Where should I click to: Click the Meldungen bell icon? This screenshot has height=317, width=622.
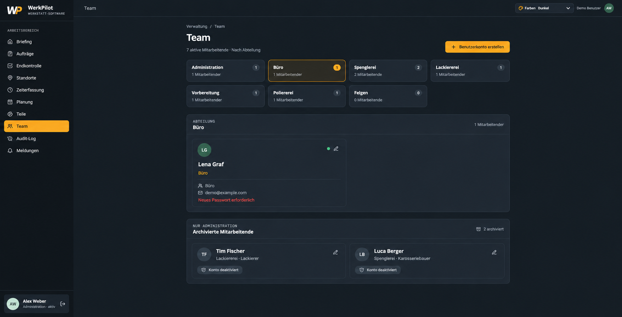[10, 151]
